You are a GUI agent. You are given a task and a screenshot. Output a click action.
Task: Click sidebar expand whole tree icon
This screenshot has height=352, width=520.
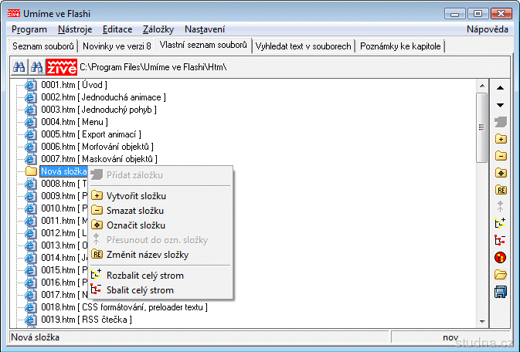coord(500,223)
